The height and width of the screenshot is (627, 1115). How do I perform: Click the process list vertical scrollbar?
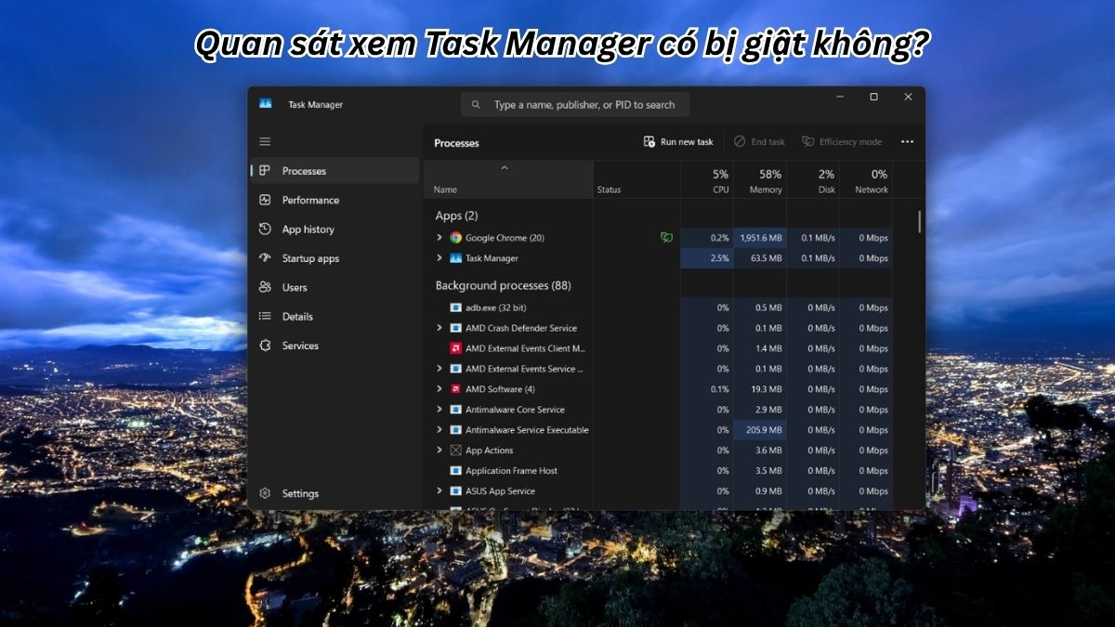click(x=920, y=221)
